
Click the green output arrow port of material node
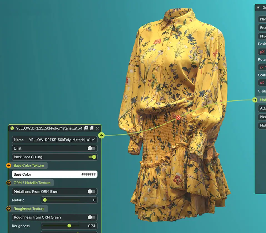click(x=101, y=135)
